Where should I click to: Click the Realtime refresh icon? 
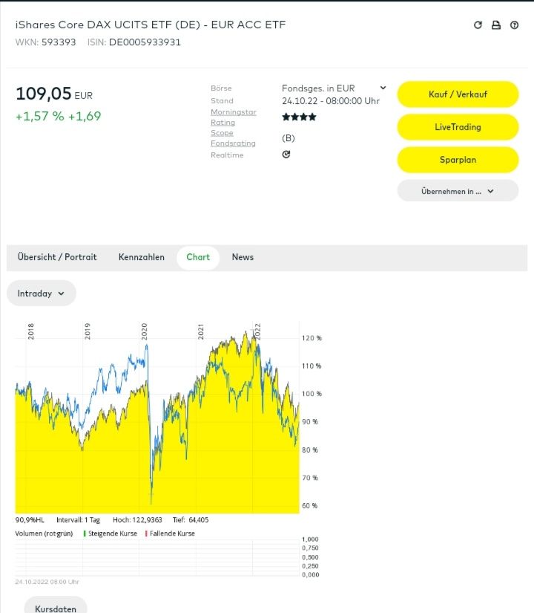286,155
